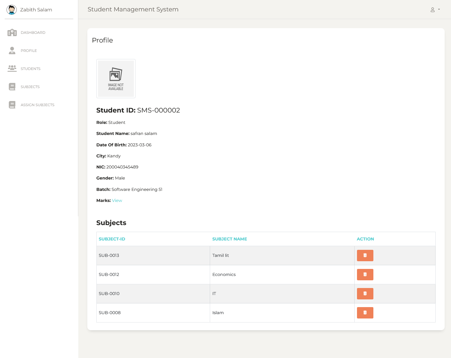Click the trash button for subject IT
The width and height of the screenshot is (451, 358).
(365, 293)
